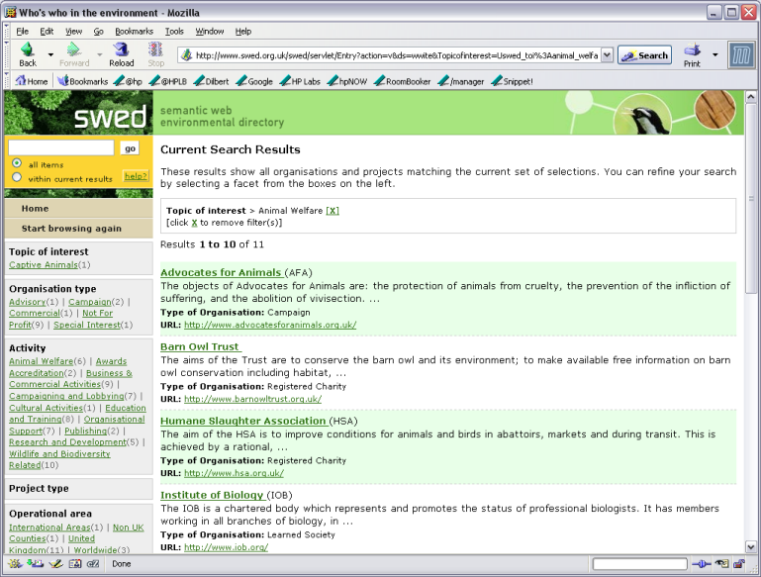Click the Mozilla throbber logo icon
The image size is (761, 577).
point(741,54)
